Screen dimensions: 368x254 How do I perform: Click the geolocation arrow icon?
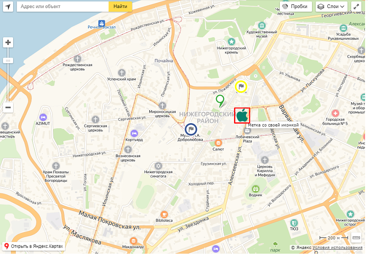pyautogui.click(x=8, y=6)
